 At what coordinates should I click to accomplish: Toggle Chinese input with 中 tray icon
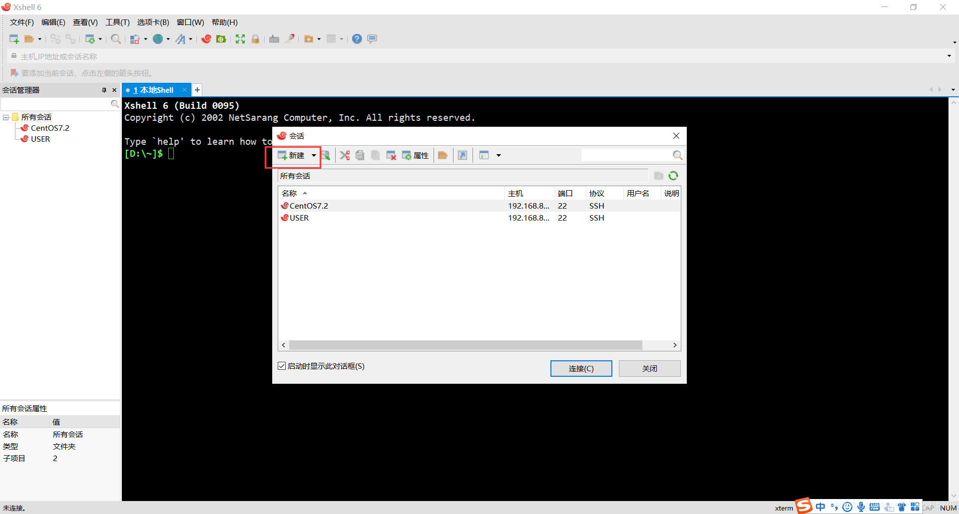coord(821,507)
